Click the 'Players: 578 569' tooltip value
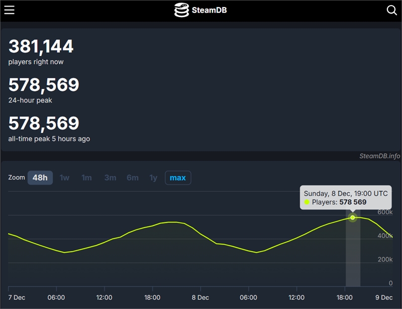Screen dimensions: 402x309 pyautogui.click(x=339, y=202)
